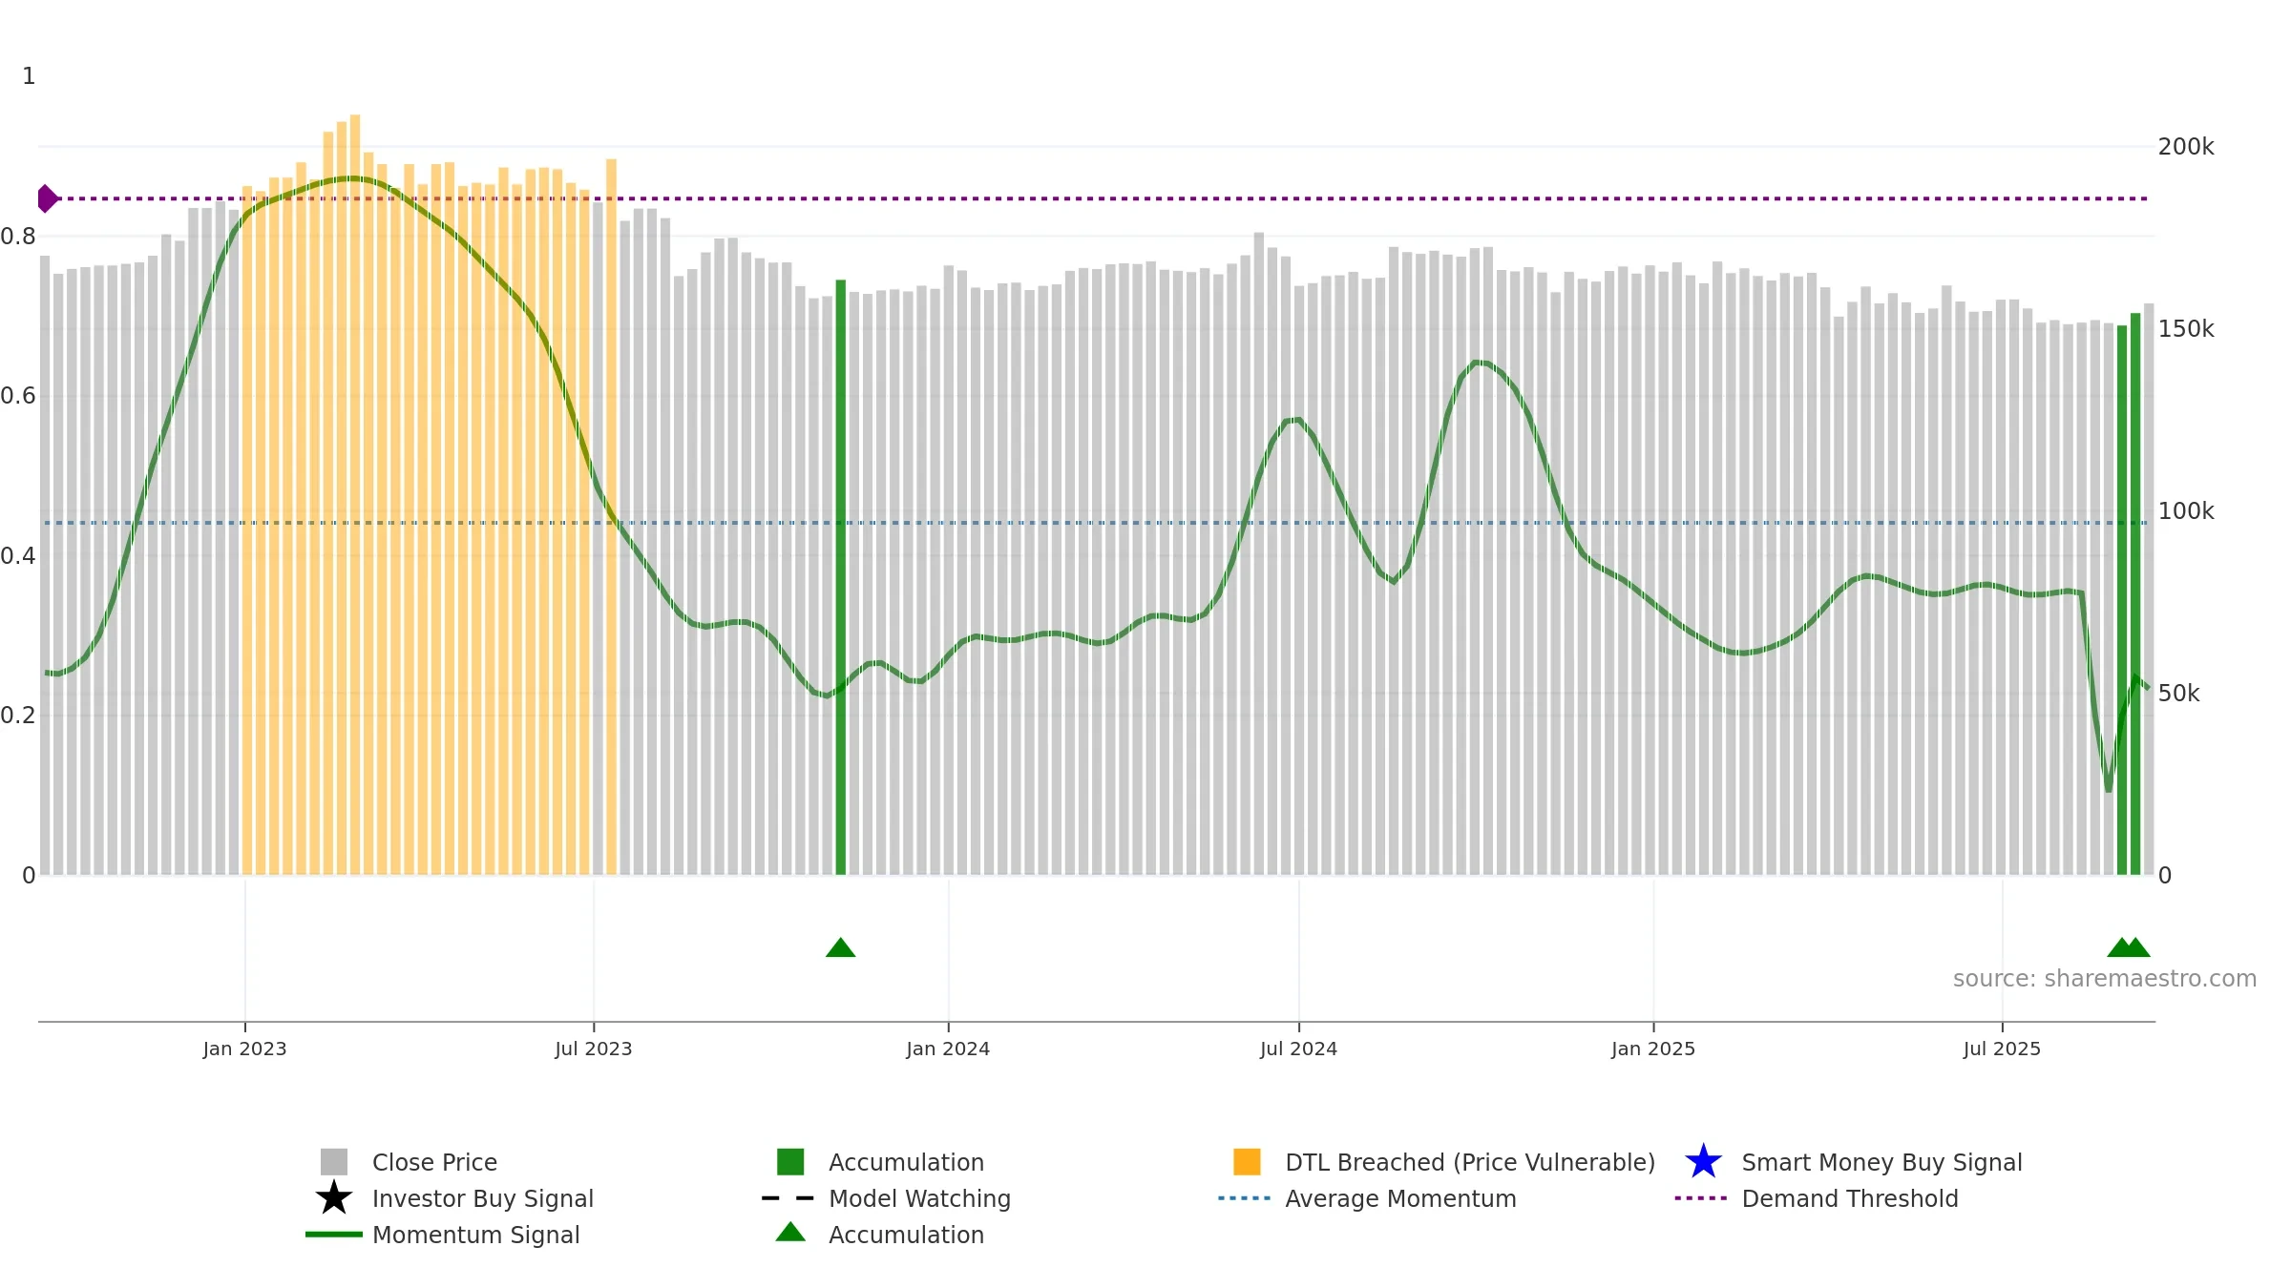Click the tall green accumulation bar in late 2023
Screen dimensions: 2291x1288
coord(841,577)
